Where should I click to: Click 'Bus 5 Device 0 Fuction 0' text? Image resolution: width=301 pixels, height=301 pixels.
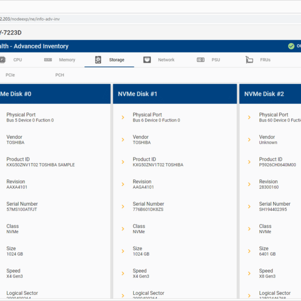coord(30,120)
